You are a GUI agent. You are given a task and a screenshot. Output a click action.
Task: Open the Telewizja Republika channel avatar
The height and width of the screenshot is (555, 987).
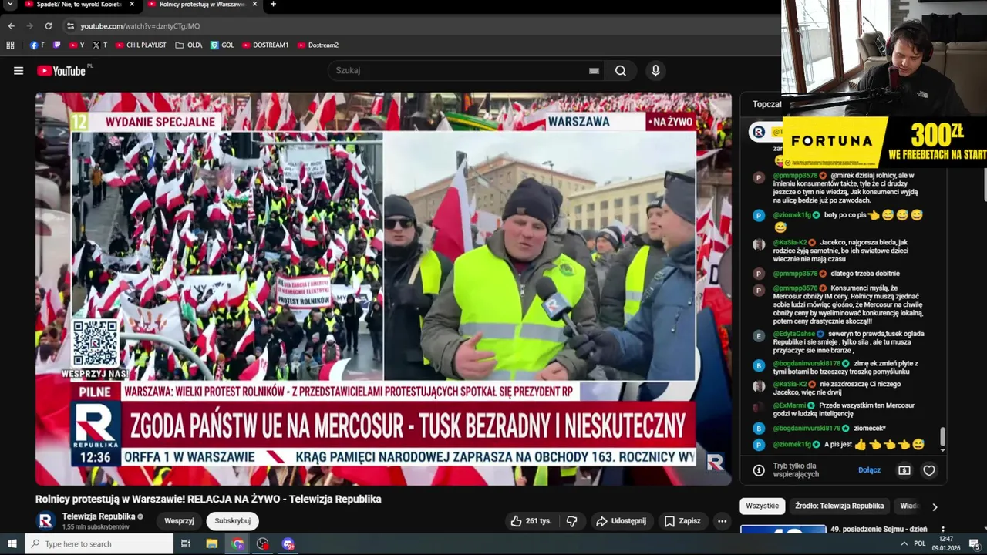[45, 521]
